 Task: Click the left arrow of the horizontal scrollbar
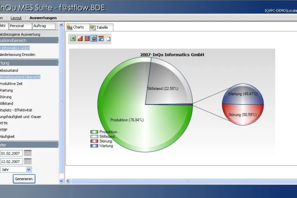[68, 181]
